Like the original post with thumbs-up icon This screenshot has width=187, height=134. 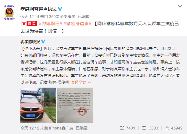point(167,128)
